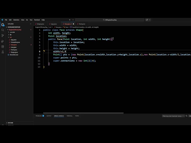Image resolution: width=191 pixels, height=143 pixels.
Task: Click the VS Code logo icon
Action: (2, 20)
